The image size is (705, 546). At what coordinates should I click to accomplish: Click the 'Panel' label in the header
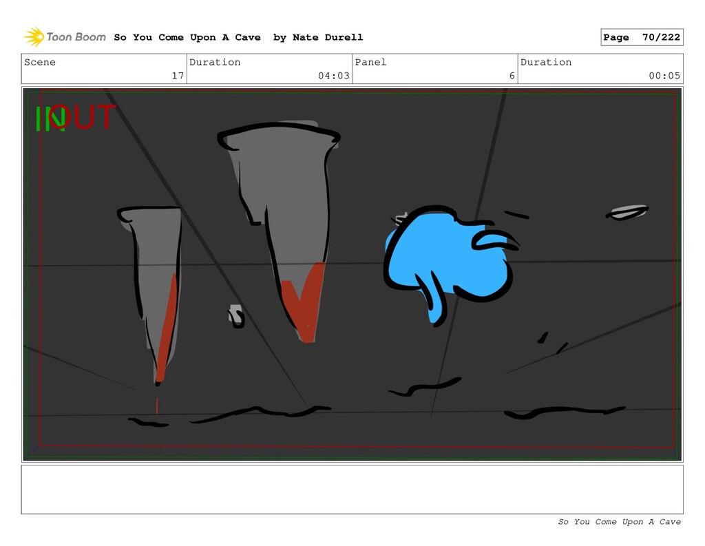tap(370, 62)
